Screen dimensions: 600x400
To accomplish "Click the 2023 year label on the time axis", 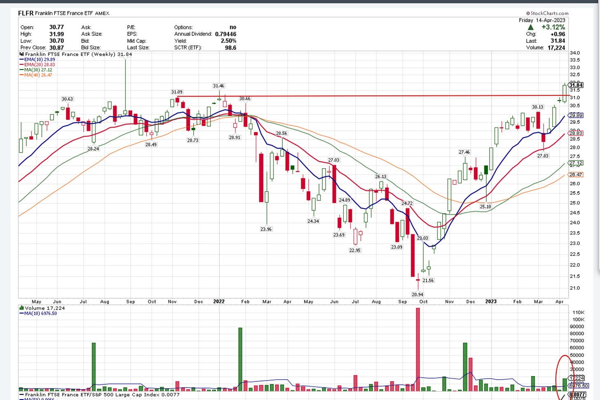I will click(491, 301).
